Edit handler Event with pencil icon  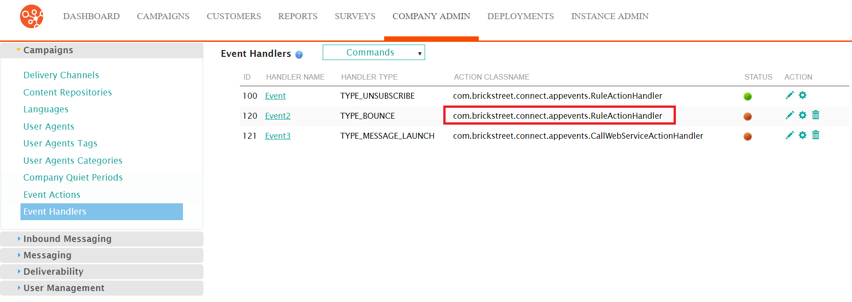tap(790, 95)
